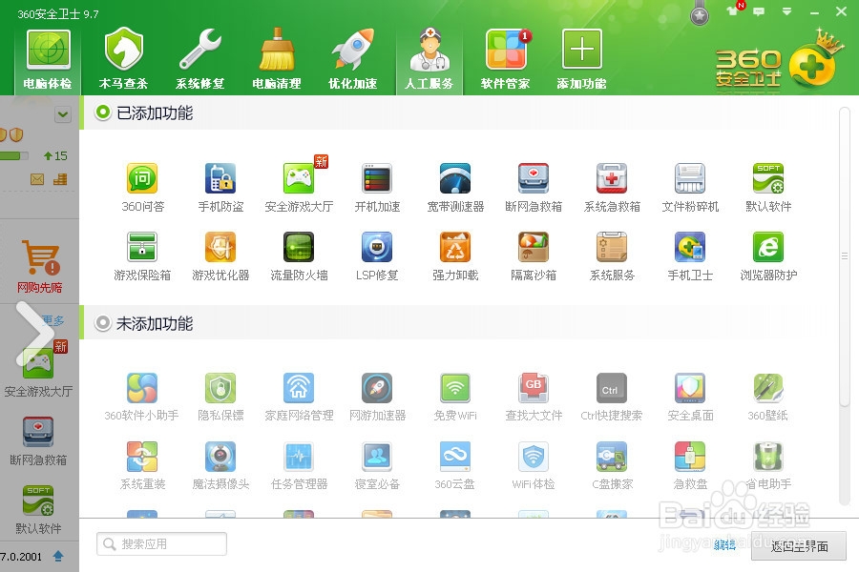Add the 免费WiFi feature

(455, 397)
